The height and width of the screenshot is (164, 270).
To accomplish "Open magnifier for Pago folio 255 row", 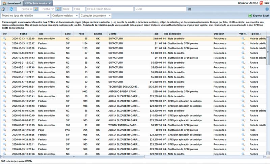I will tap(5, 130).
